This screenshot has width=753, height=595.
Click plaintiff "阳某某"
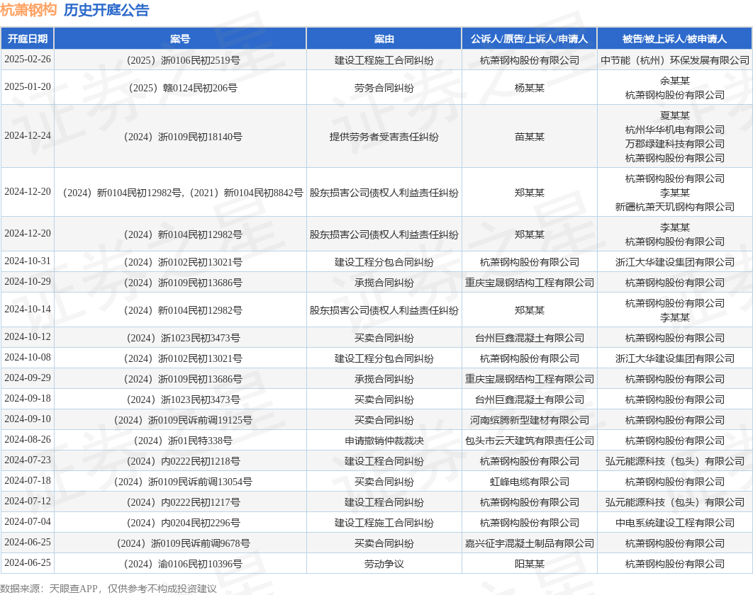click(529, 565)
